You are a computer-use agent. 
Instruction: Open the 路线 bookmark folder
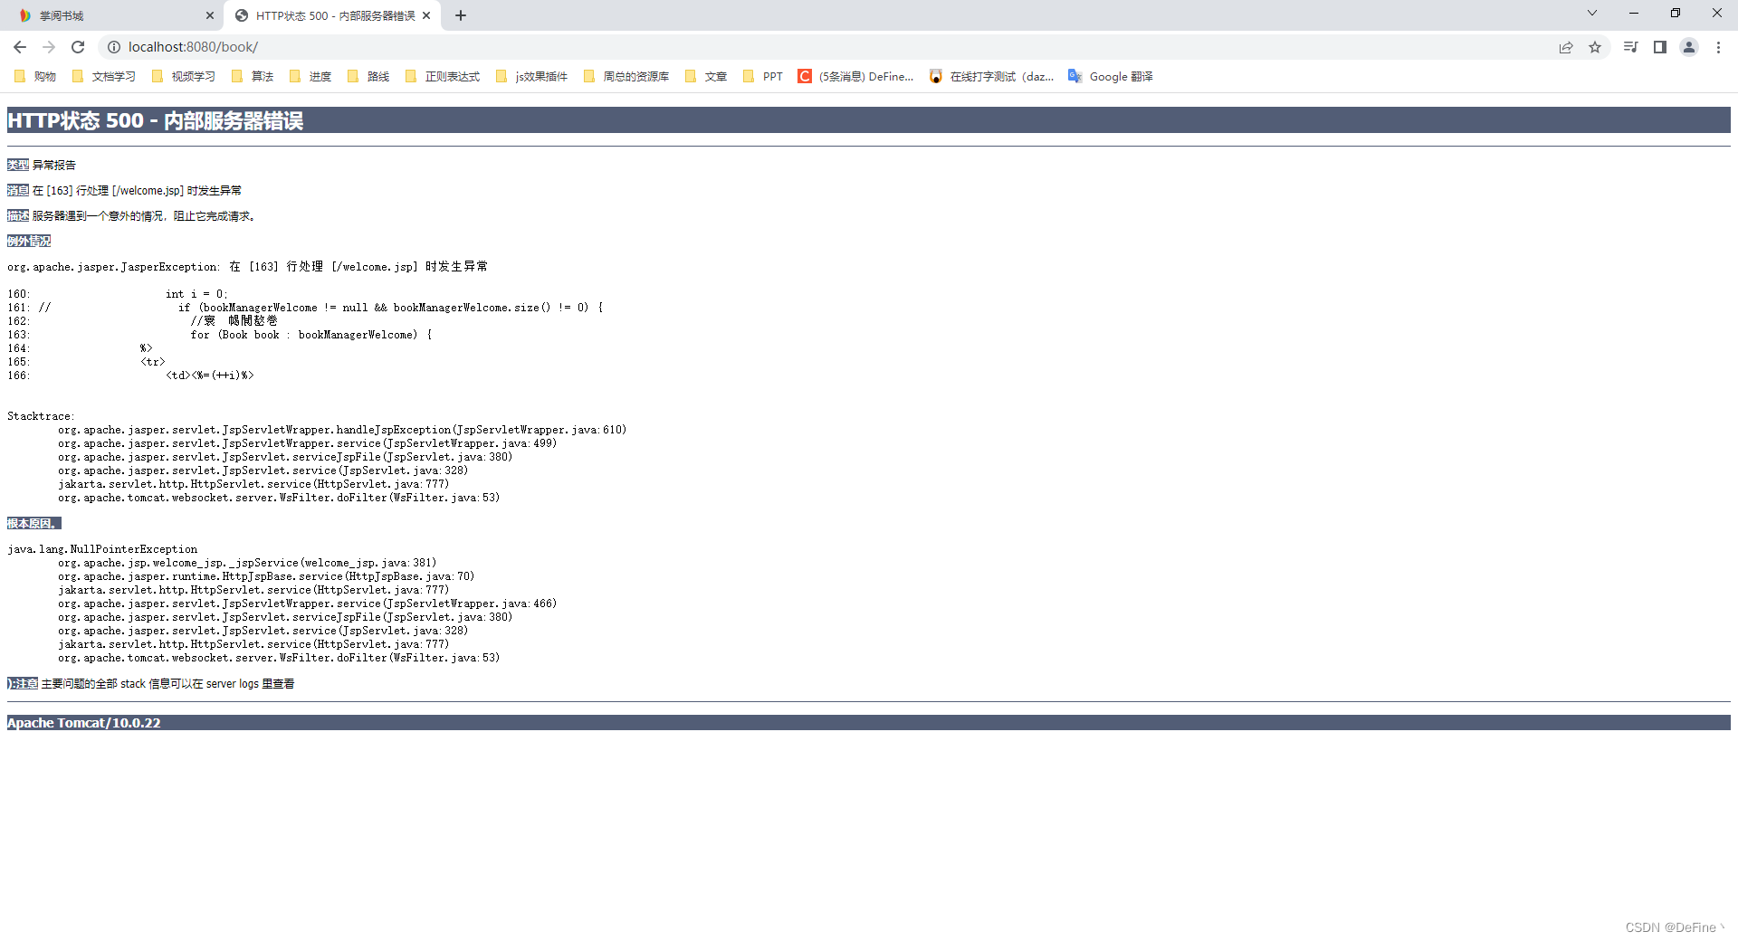368,76
